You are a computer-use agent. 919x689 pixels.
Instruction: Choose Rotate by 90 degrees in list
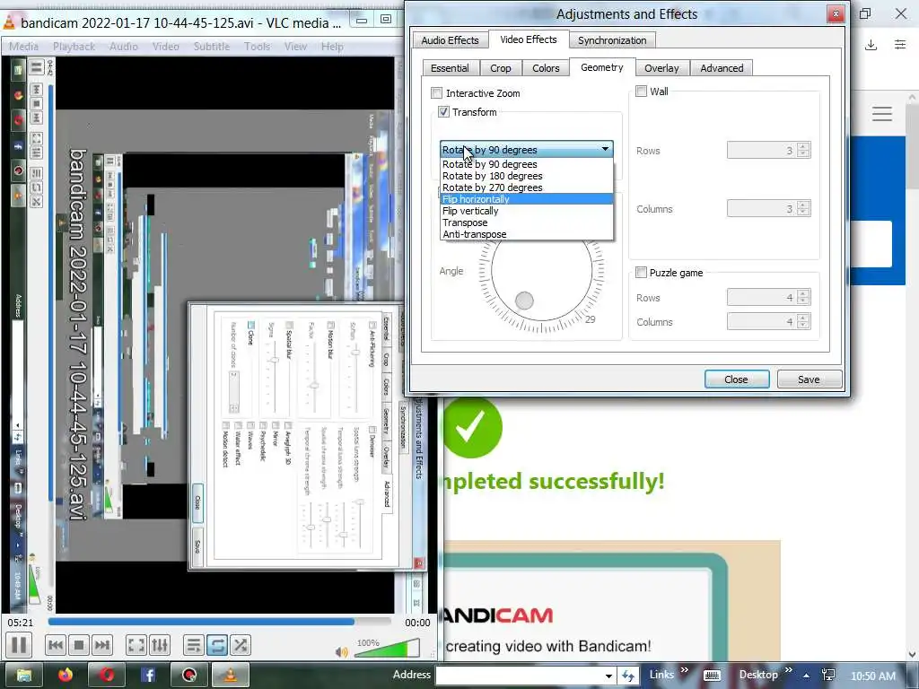point(527,164)
